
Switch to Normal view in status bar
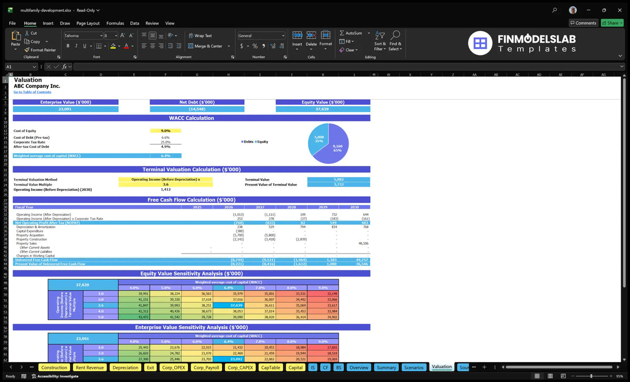tap(537, 376)
